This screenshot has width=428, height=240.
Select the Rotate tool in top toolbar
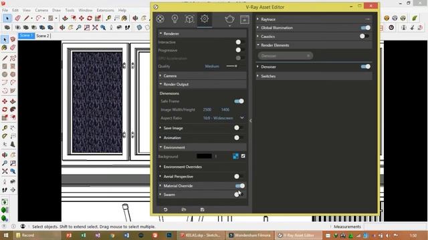point(90,18)
